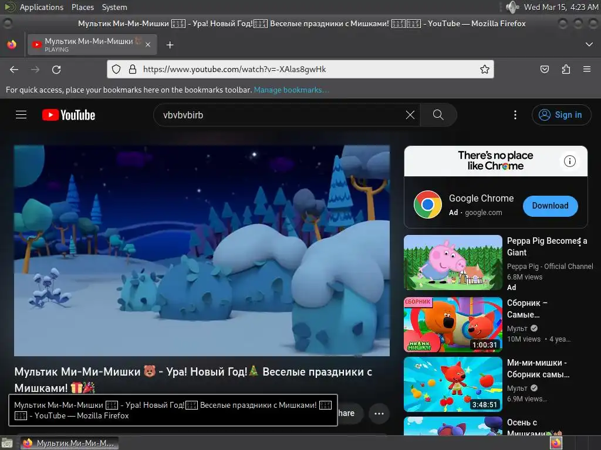
Task: Open ad info icon on Chrome ad
Action: (569, 161)
